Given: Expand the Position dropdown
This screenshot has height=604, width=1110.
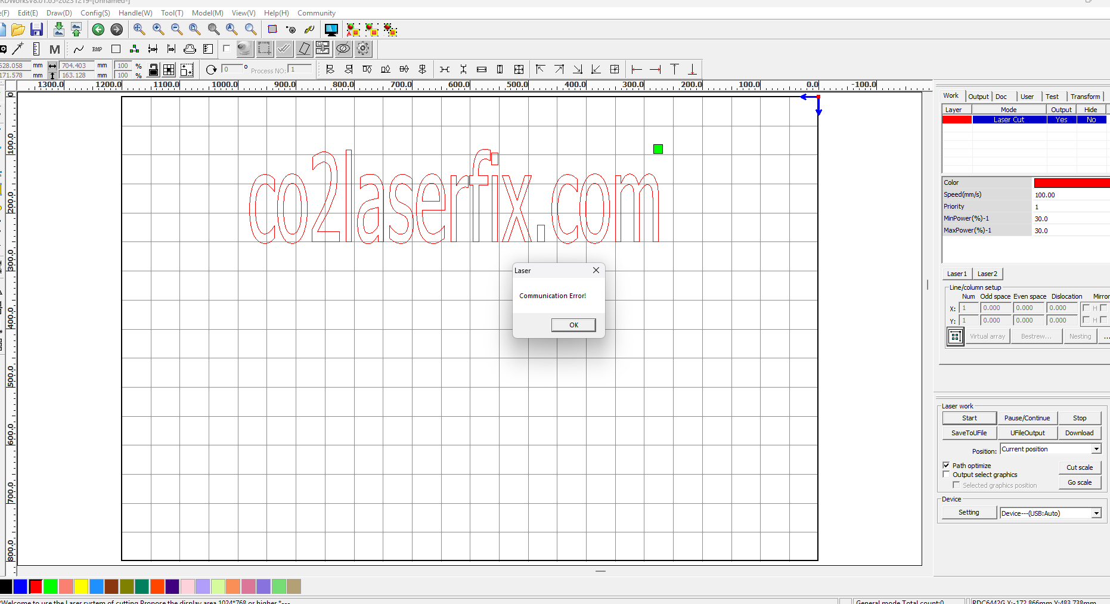Looking at the screenshot, I should coord(1096,449).
